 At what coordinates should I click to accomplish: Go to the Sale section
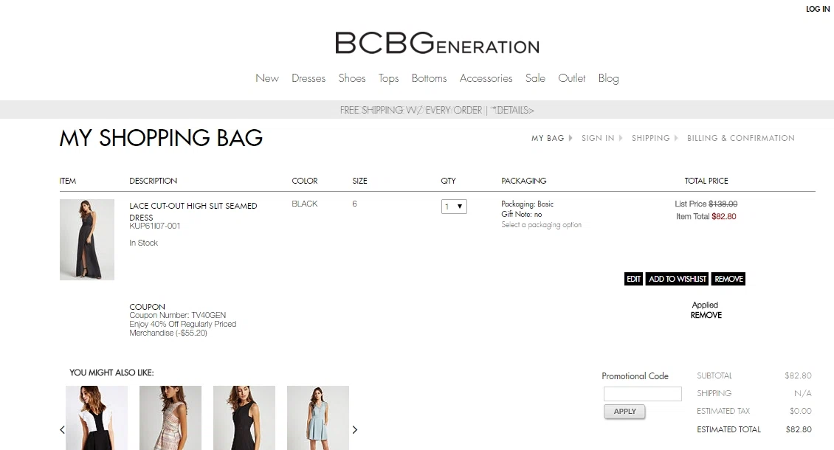click(x=535, y=78)
